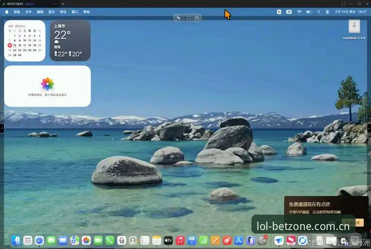
Task: Open the calendar widget
Action: pyautogui.click(x=24, y=41)
